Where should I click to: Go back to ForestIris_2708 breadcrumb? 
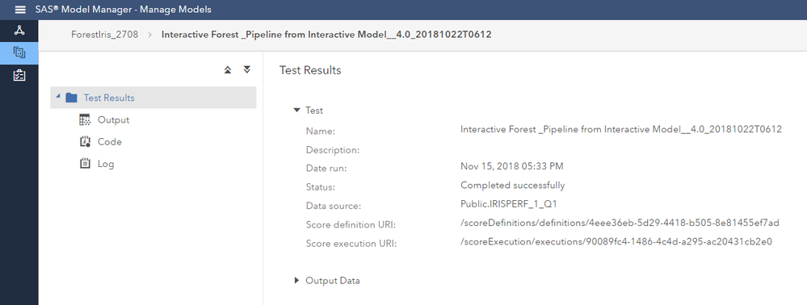[x=104, y=35]
